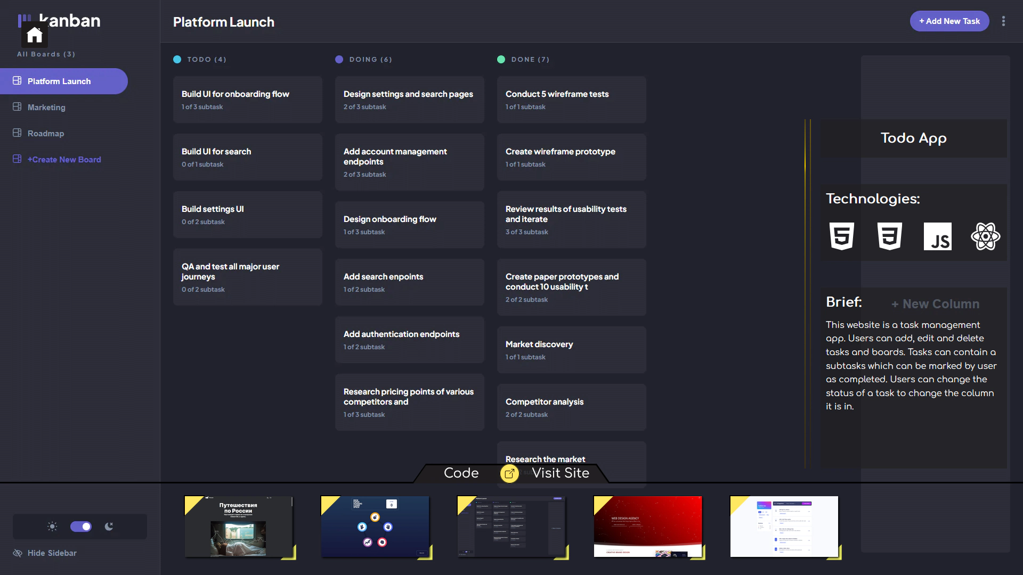Click the TODO column blue dot
The image size is (1023, 575).
(177, 60)
